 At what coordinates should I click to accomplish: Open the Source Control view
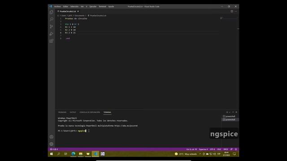pyautogui.click(x=52, y=26)
